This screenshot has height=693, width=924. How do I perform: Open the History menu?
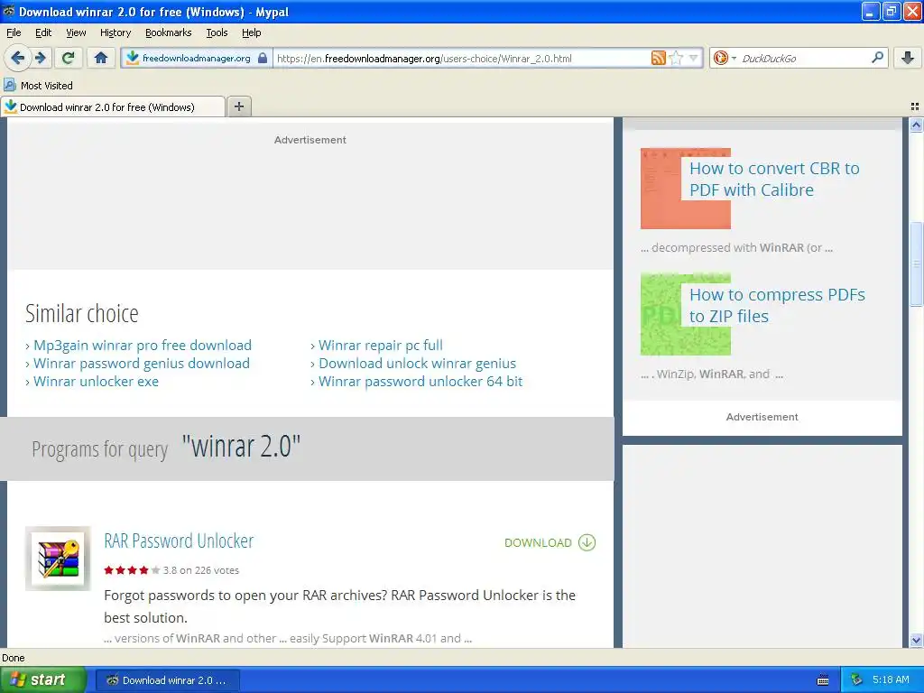pyautogui.click(x=115, y=32)
